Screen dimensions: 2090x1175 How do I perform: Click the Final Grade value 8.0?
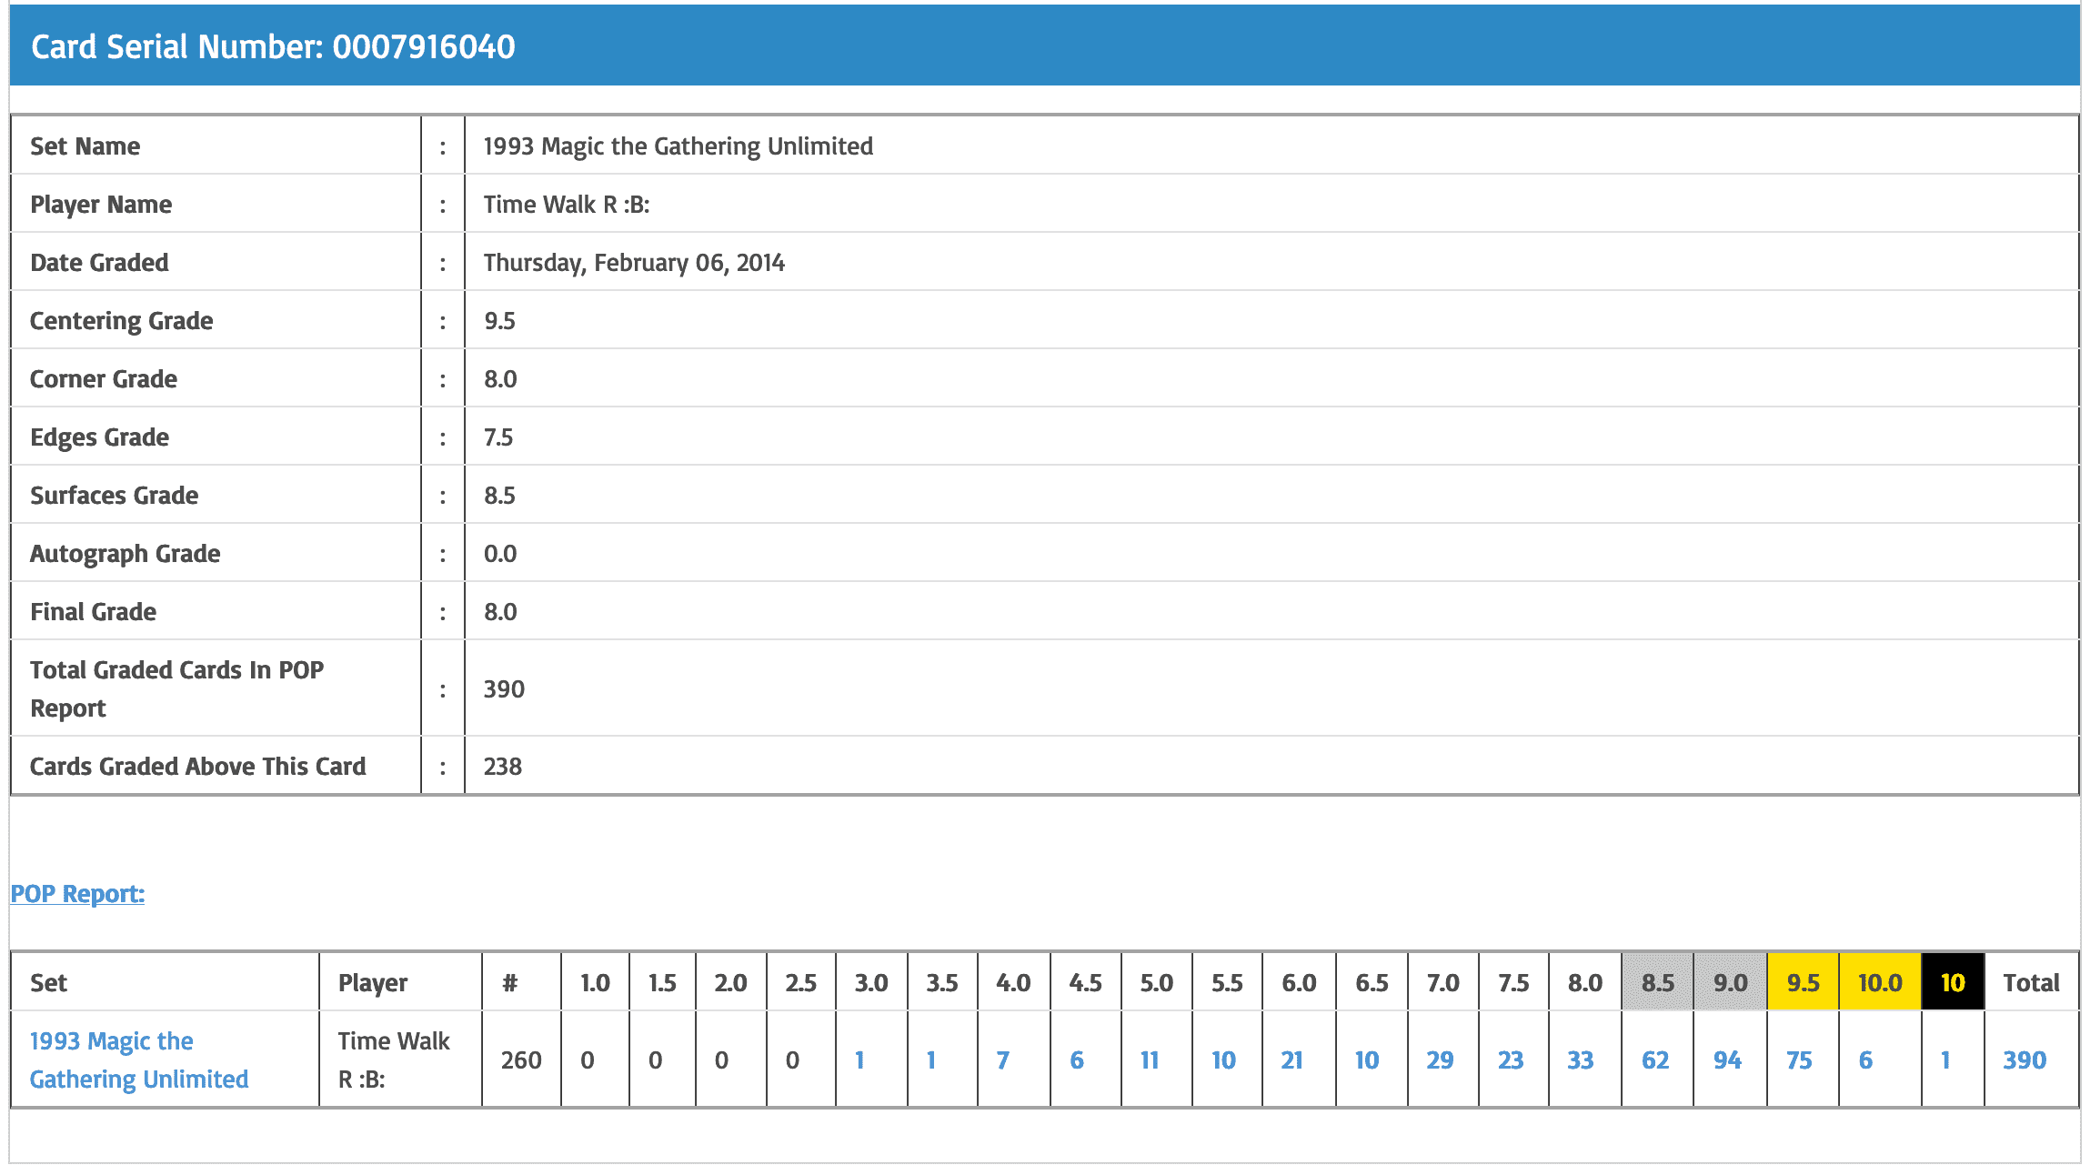pos(500,612)
